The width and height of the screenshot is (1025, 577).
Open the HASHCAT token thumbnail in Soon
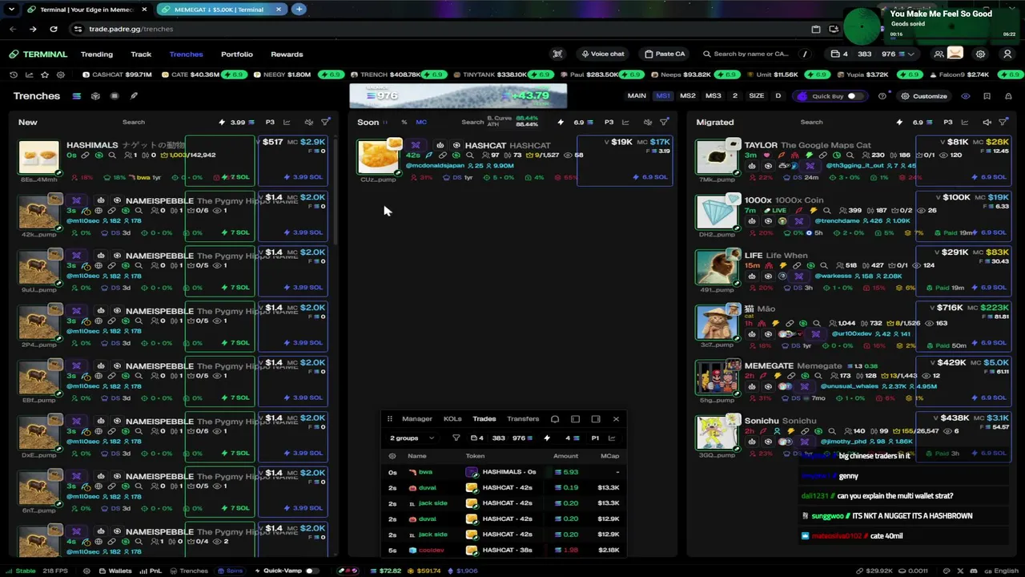(378, 156)
